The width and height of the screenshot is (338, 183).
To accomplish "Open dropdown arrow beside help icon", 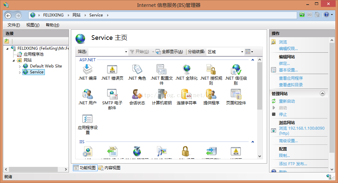I will click(332, 15).
